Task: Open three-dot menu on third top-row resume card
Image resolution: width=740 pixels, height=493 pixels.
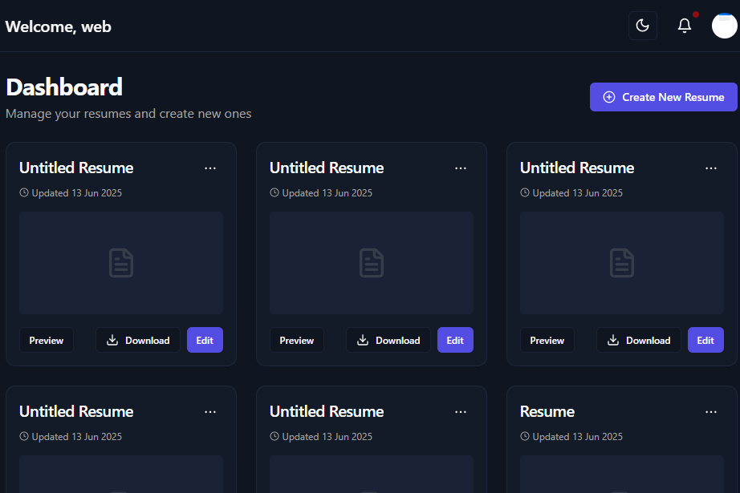Action: pyautogui.click(x=711, y=168)
